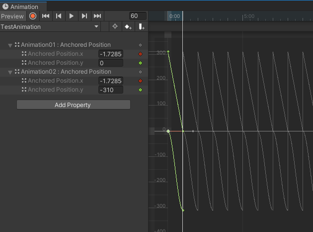
Task: Go to previous keyframe
Action: pyautogui.click(x=59, y=16)
